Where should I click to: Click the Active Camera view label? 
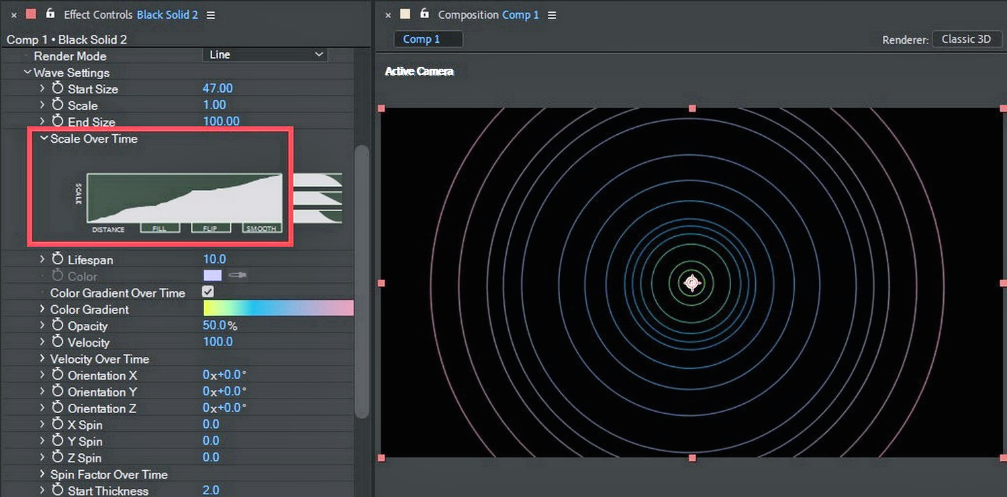(420, 71)
